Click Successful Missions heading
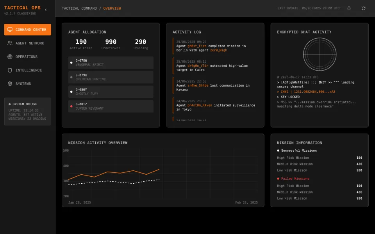Image resolution: width=375 pixels, height=234 pixels. click(x=299, y=151)
